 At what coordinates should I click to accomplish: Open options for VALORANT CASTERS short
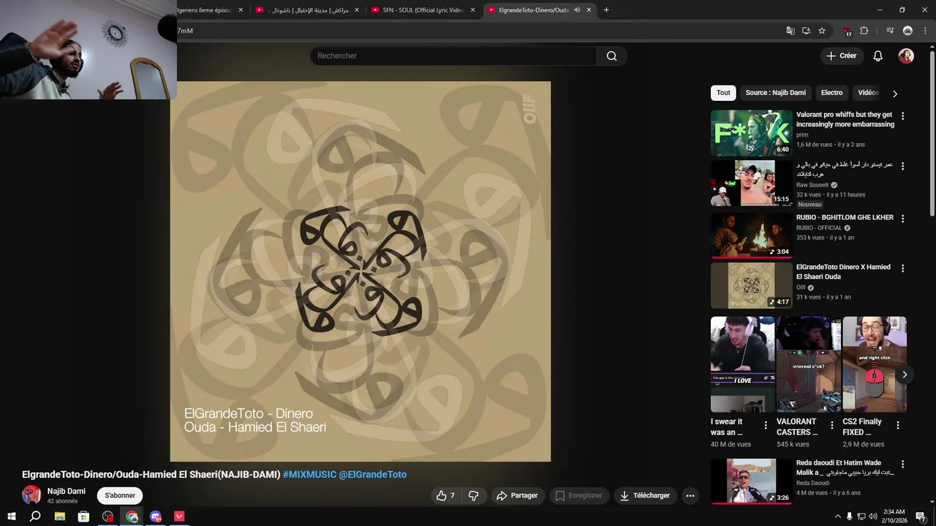(831, 425)
